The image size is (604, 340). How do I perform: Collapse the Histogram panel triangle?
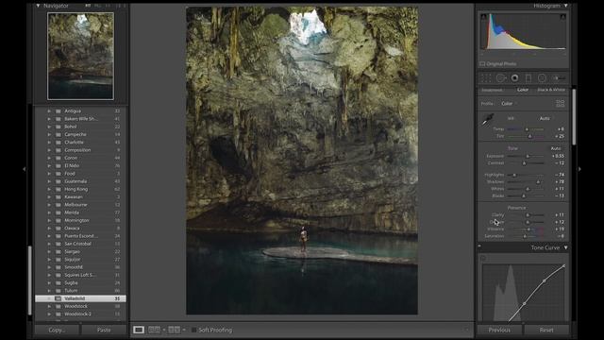[566, 6]
